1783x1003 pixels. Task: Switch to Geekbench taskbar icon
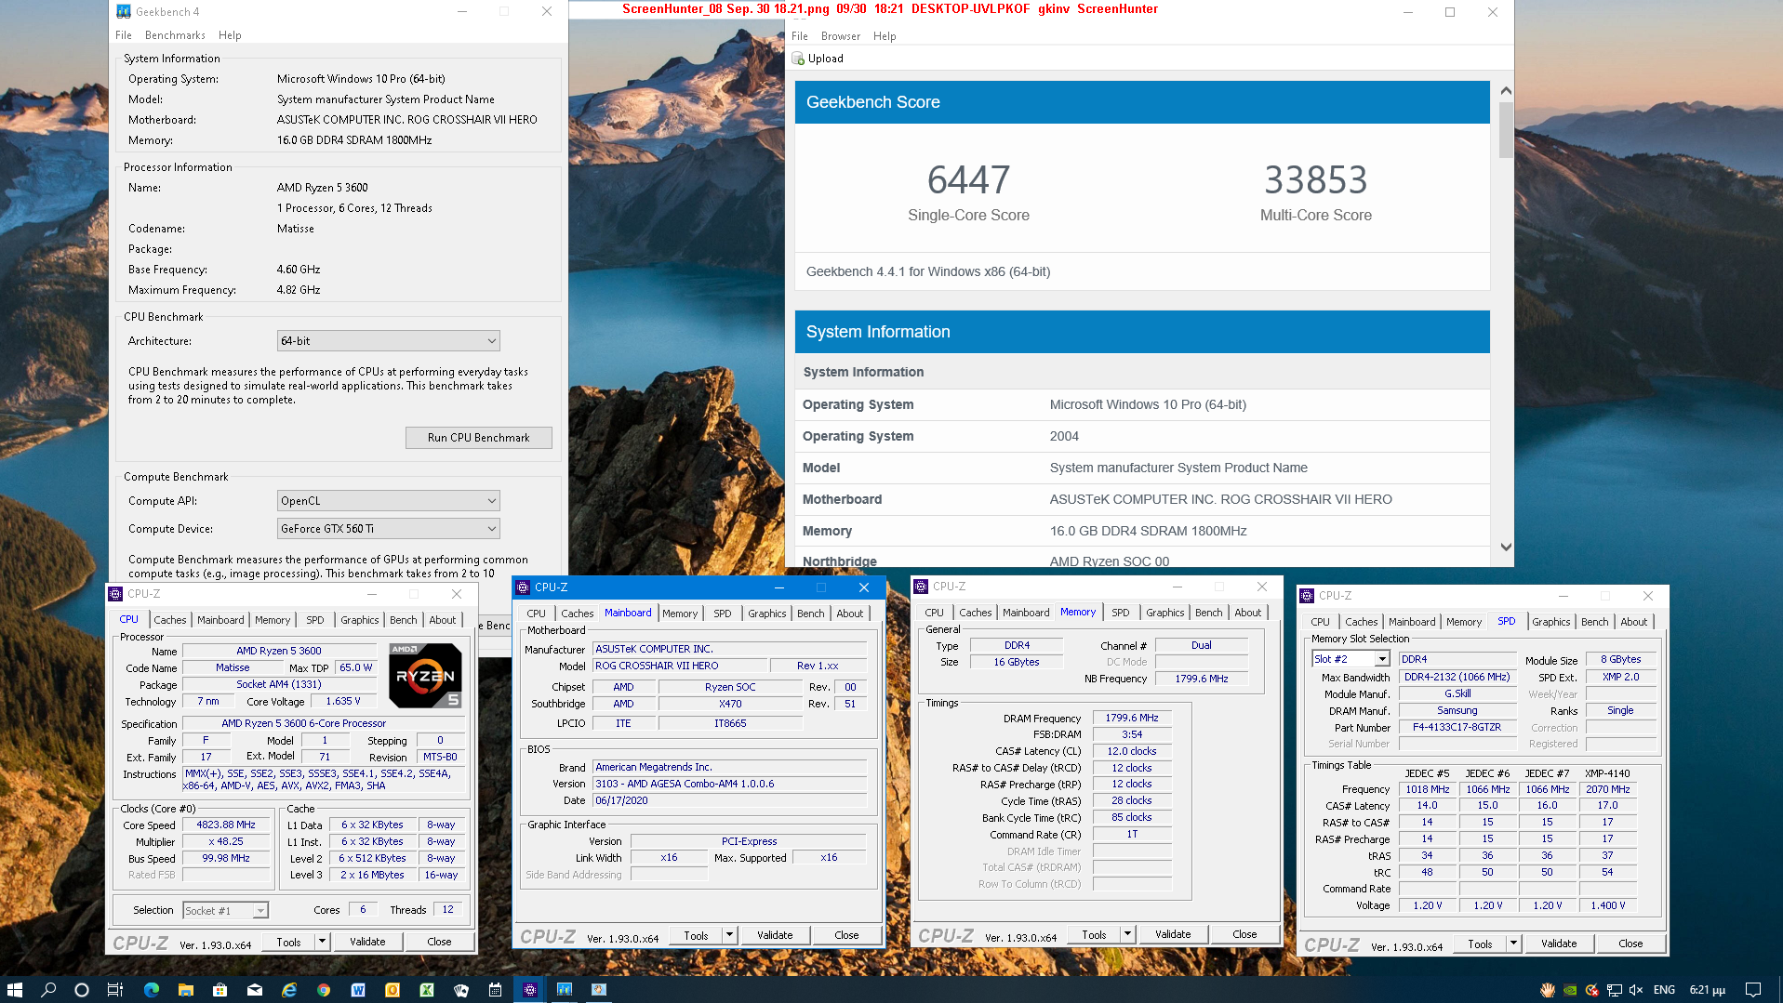[x=565, y=990]
